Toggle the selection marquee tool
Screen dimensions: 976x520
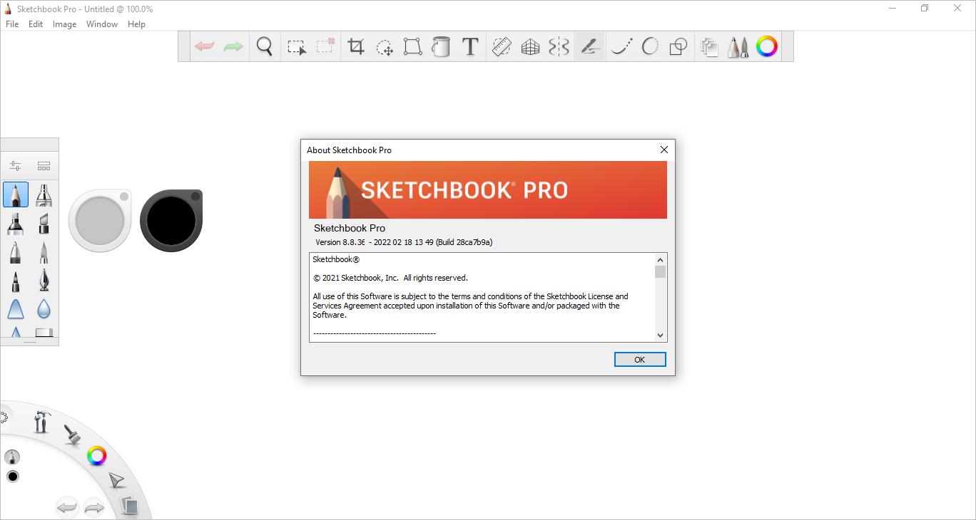[296, 46]
